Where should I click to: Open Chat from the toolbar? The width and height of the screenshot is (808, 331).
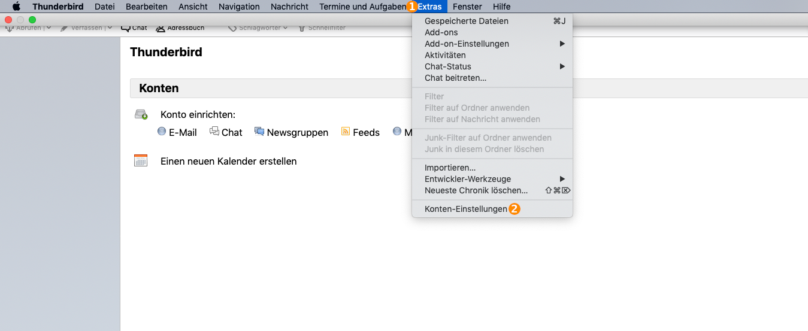pos(134,28)
